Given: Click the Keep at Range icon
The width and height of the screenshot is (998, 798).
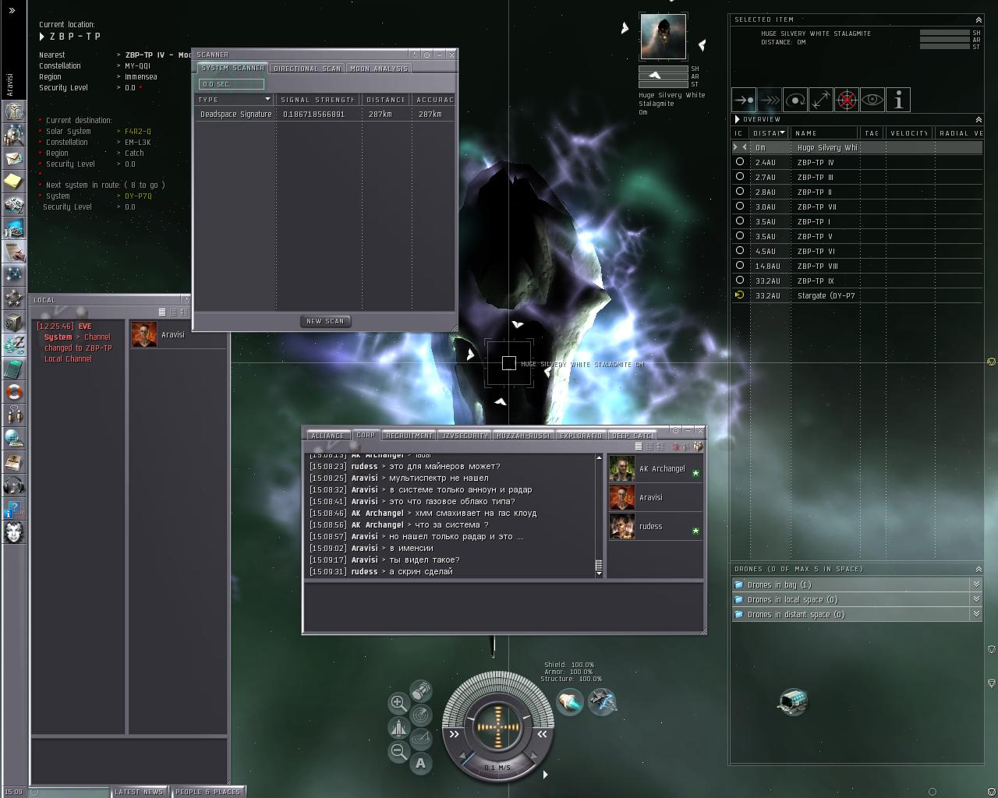Looking at the screenshot, I should pyautogui.click(x=821, y=100).
